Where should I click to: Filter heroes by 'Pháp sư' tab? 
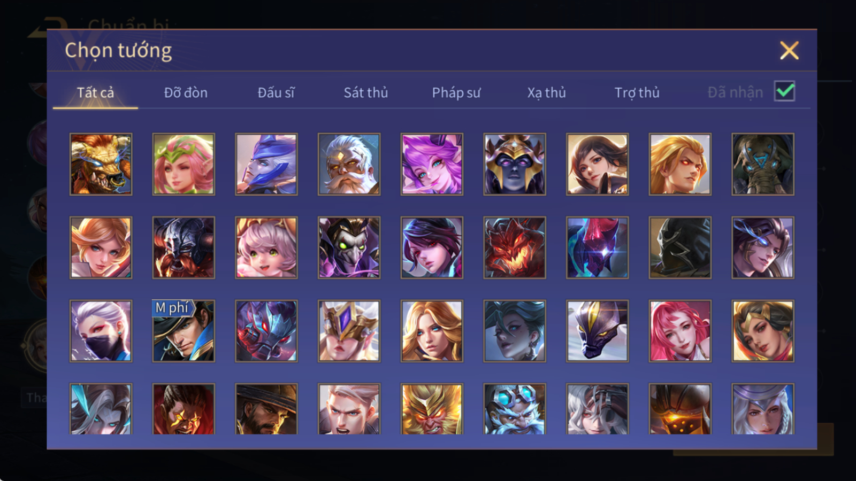tap(456, 92)
